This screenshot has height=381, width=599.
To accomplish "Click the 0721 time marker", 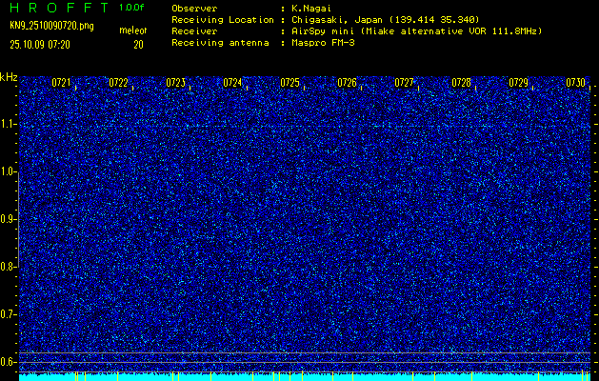I will pos(61,83).
